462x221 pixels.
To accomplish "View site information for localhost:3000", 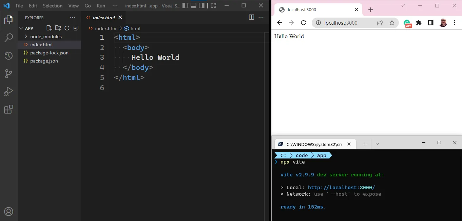I will pyautogui.click(x=318, y=23).
